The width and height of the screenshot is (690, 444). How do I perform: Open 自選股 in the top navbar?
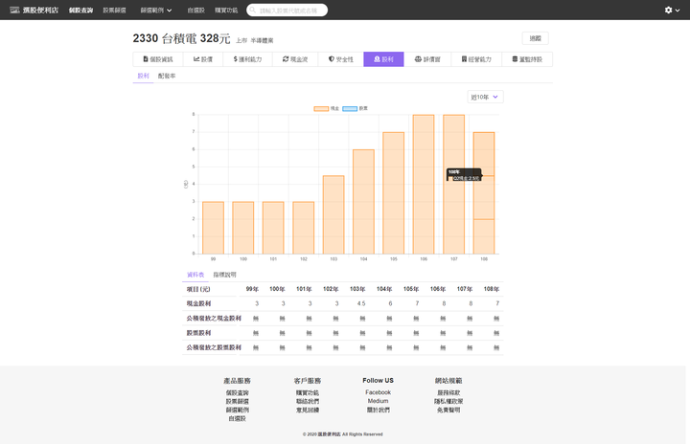click(x=195, y=11)
